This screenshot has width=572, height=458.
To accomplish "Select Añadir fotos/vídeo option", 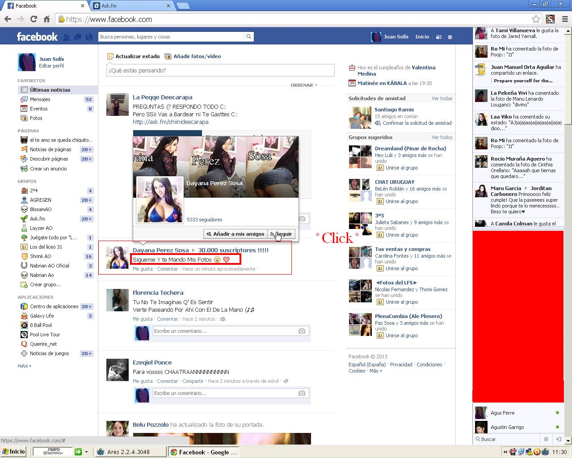I will point(193,56).
